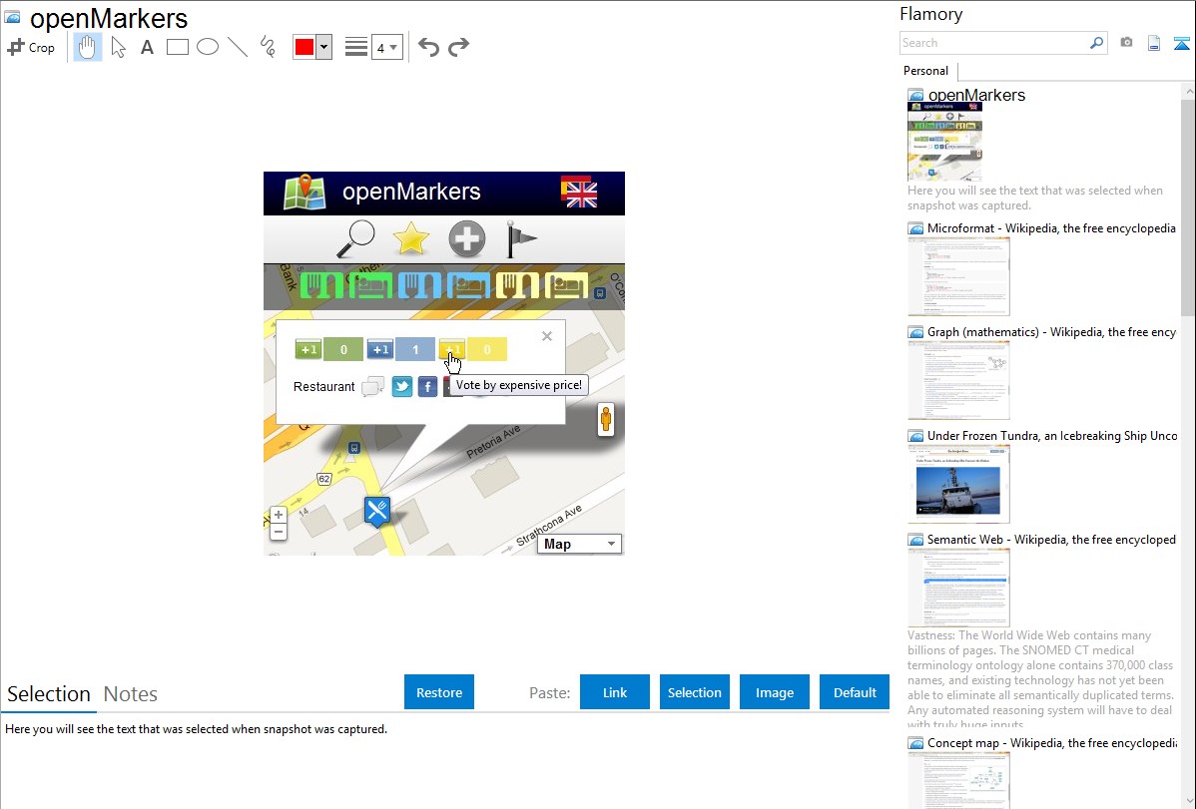Click the UK flag language icon
Image resolution: width=1196 pixels, height=809 pixels.
pyautogui.click(x=580, y=193)
